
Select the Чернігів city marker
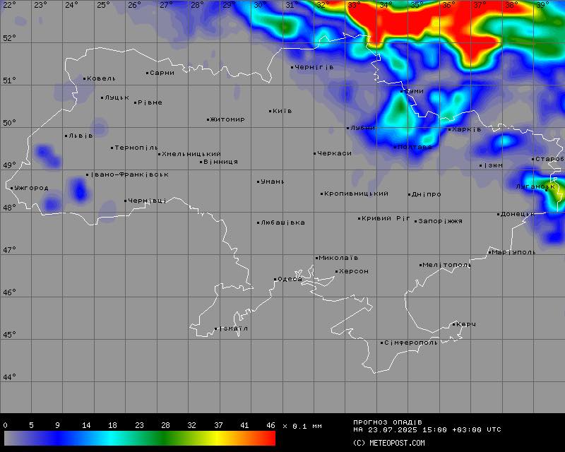tap(292, 67)
